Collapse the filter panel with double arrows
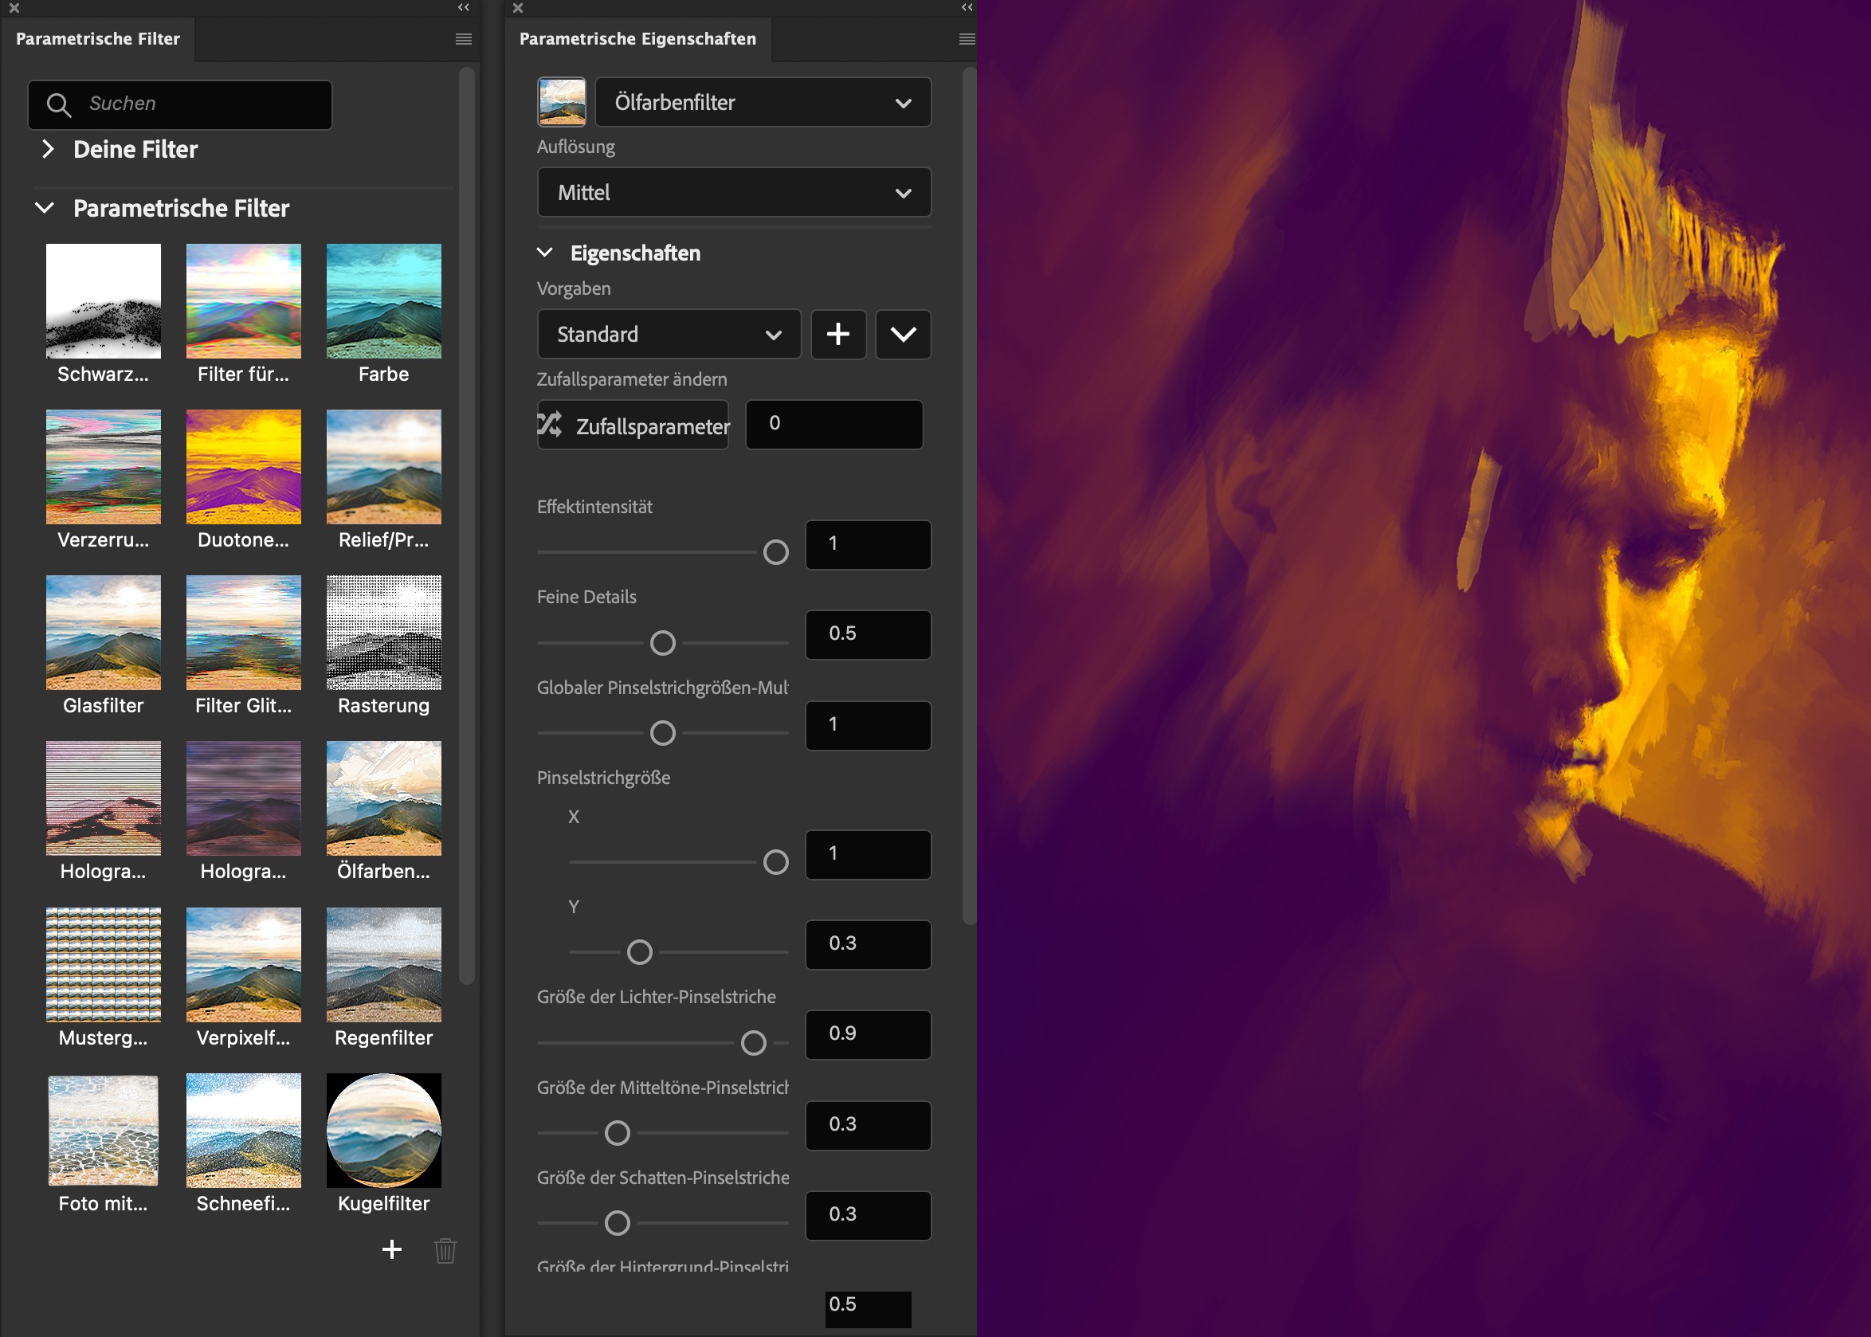 pos(464,7)
